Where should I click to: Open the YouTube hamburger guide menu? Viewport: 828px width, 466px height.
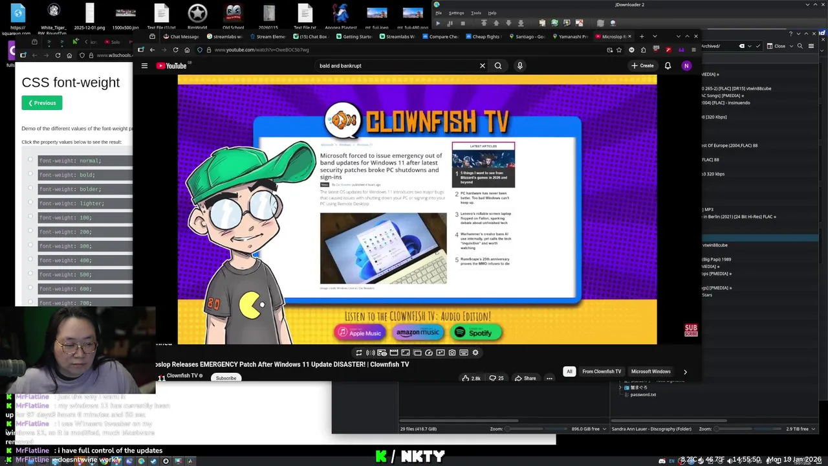coord(144,65)
